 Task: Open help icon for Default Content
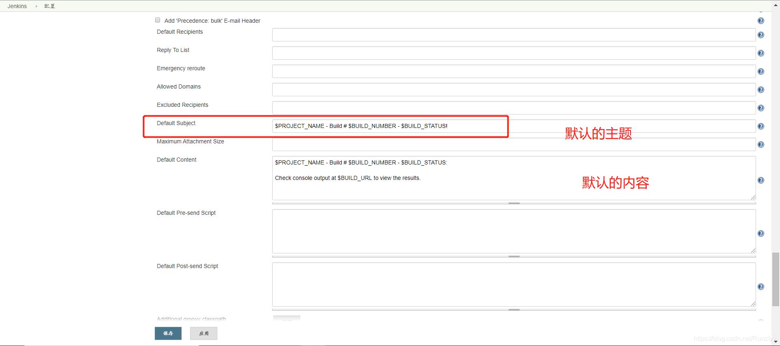(x=761, y=180)
